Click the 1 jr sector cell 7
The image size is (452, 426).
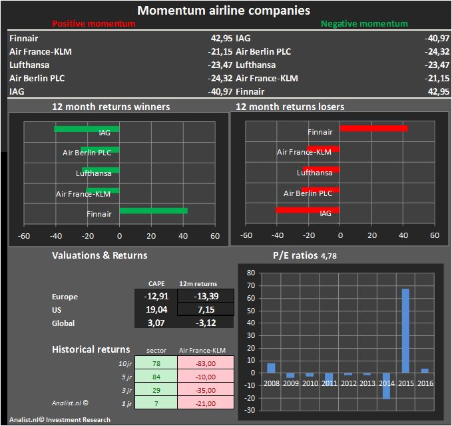pos(156,403)
